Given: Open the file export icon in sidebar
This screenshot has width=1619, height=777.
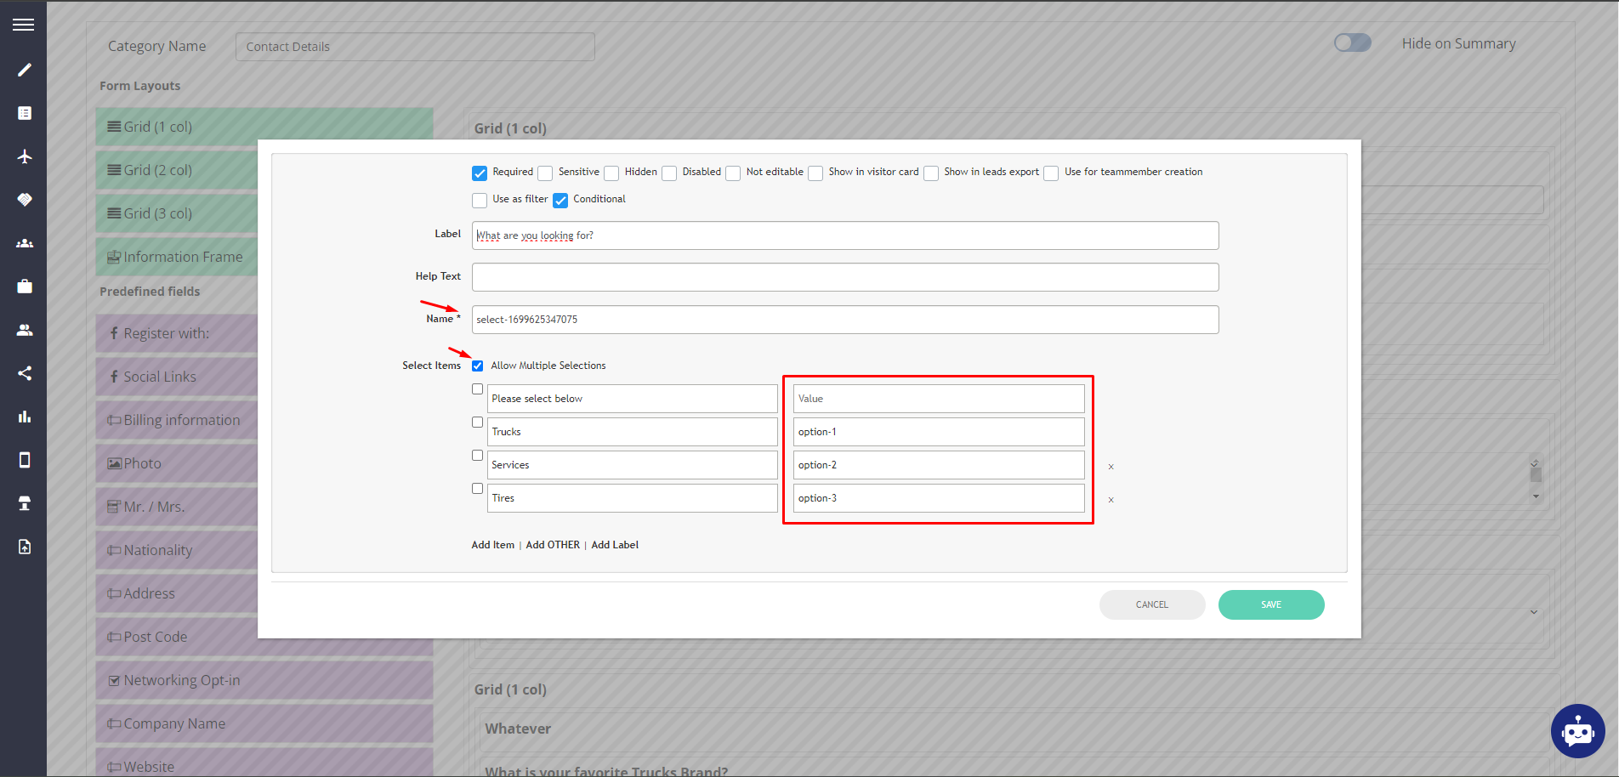Looking at the screenshot, I should [24, 547].
